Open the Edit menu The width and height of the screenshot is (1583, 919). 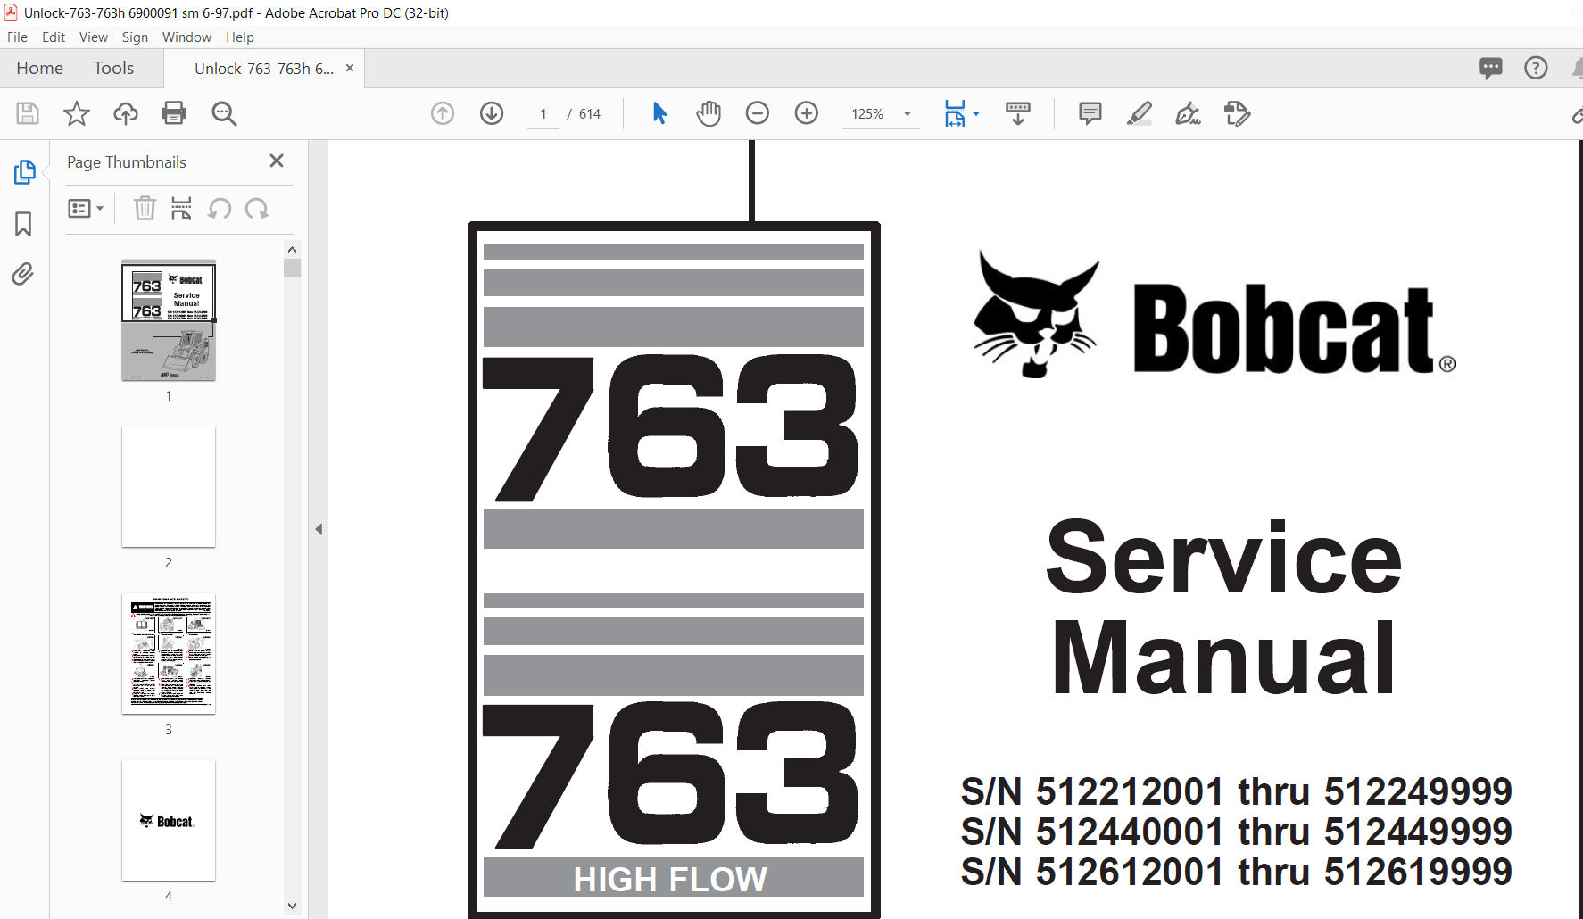(x=54, y=37)
